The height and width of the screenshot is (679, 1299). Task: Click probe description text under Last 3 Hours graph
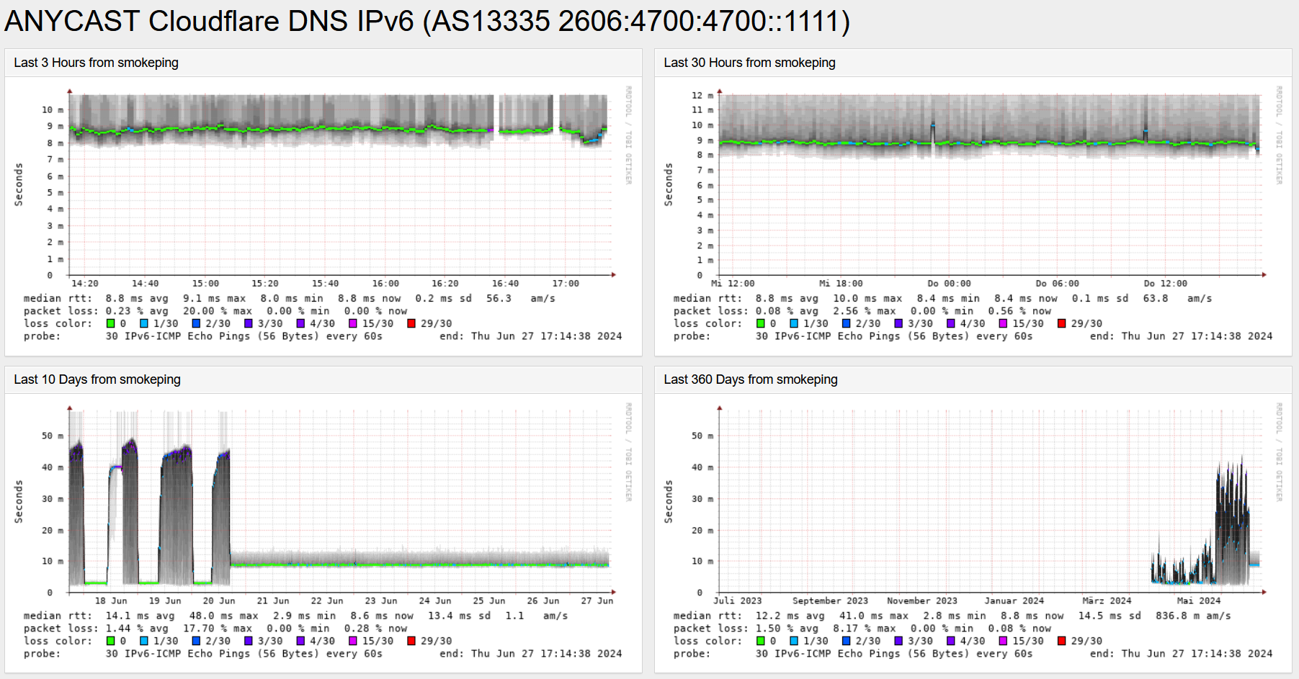tap(244, 336)
